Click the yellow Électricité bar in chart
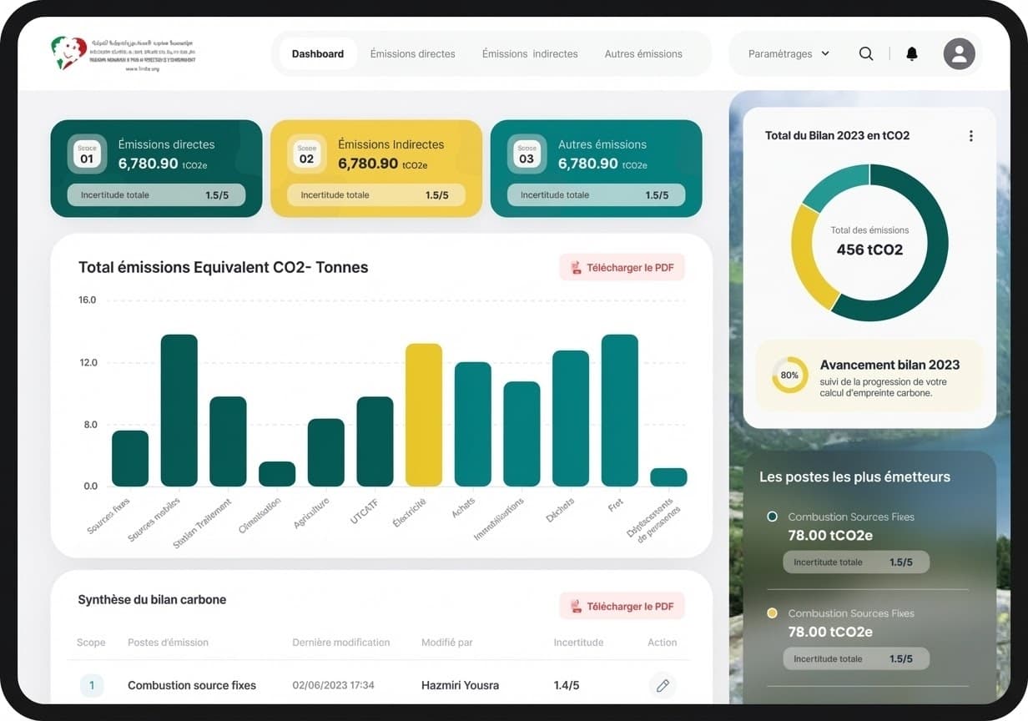This screenshot has height=721, width=1028. click(x=424, y=415)
